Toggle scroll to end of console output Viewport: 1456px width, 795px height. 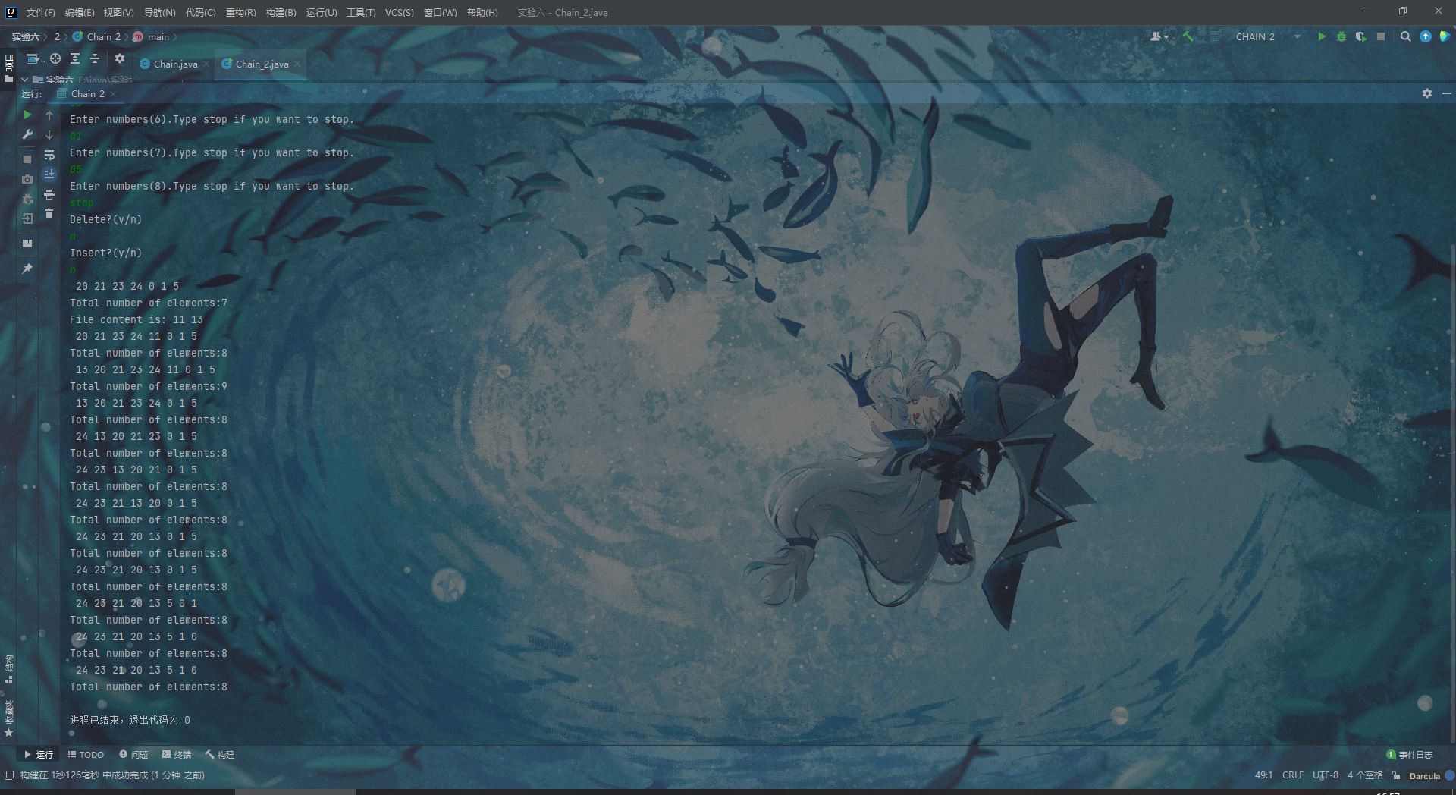pyautogui.click(x=49, y=174)
